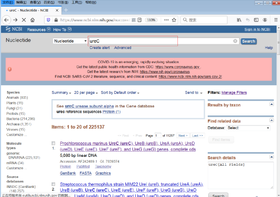
Task: Open the hamburger application menu
Action: [x=276, y=20]
